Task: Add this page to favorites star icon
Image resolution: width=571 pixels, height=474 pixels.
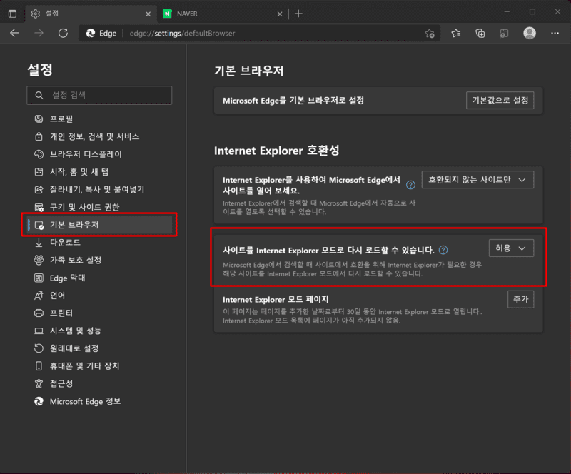Action: pyautogui.click(x=430, y=34)
